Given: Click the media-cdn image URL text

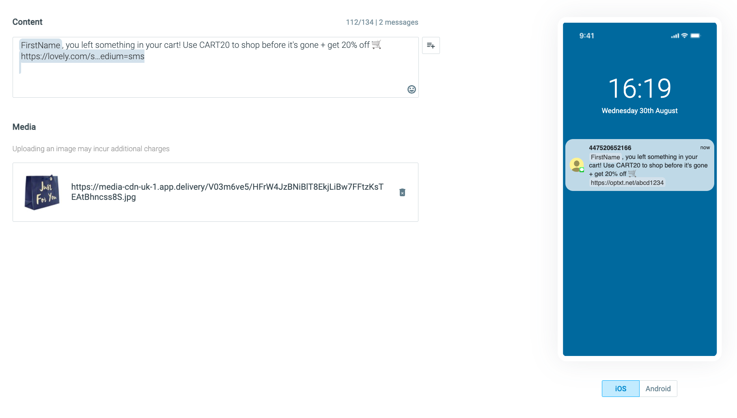Looking at the screenshot, I should (227, 192).
